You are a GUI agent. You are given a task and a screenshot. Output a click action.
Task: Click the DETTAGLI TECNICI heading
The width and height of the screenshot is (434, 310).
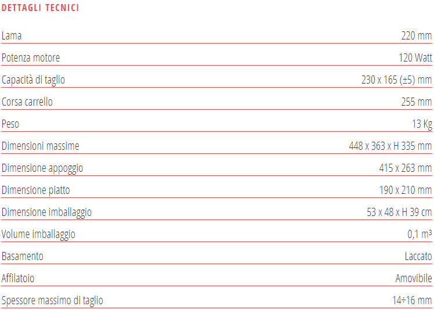click(41, 8)
